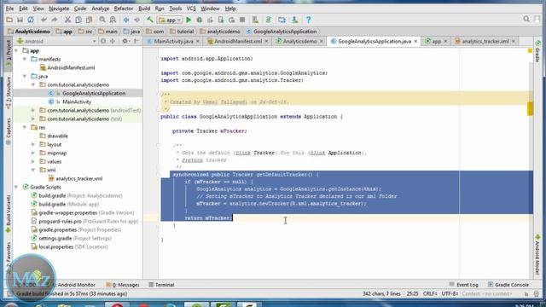
Task: Run the app with the green play icon
Action: point(189,20)
